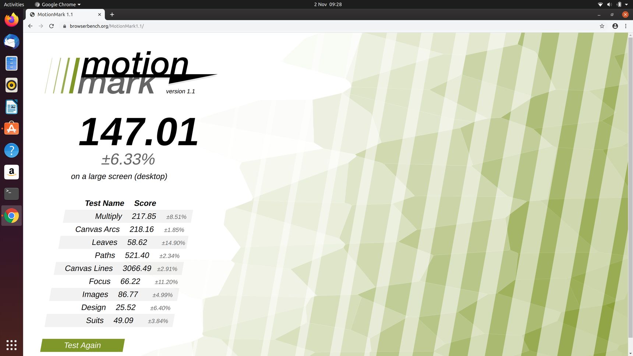This screenshot has width=633, height=356.
Task: Launch LibreOffice Writer from the dock
Action: (x=11, y=107)
